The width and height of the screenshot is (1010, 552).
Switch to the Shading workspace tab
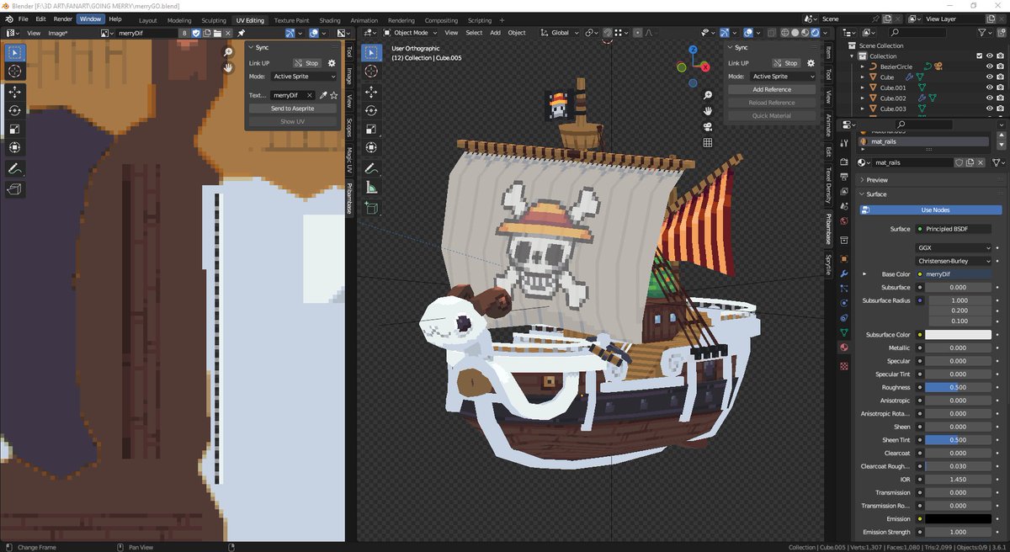[x=330, y=20]
